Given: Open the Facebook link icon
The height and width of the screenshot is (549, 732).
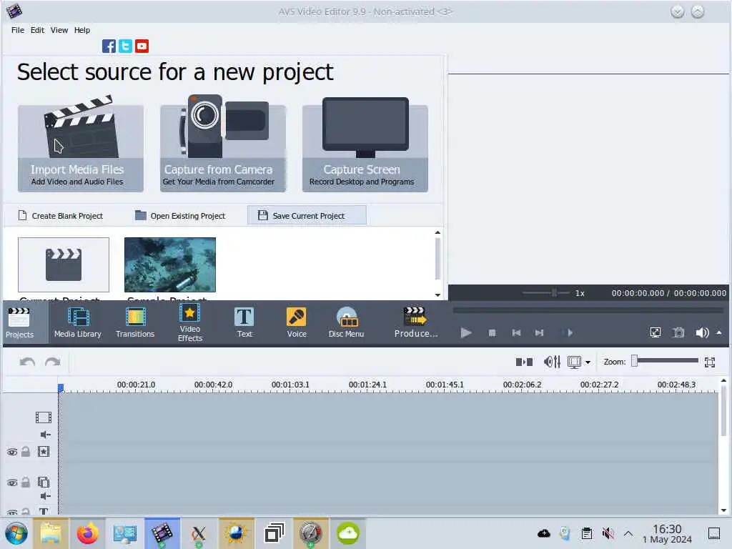Looking at the screenshot, I should (x=109, y=46).
